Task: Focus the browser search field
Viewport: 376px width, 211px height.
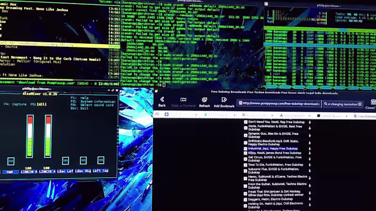Action: pos(343,104)
